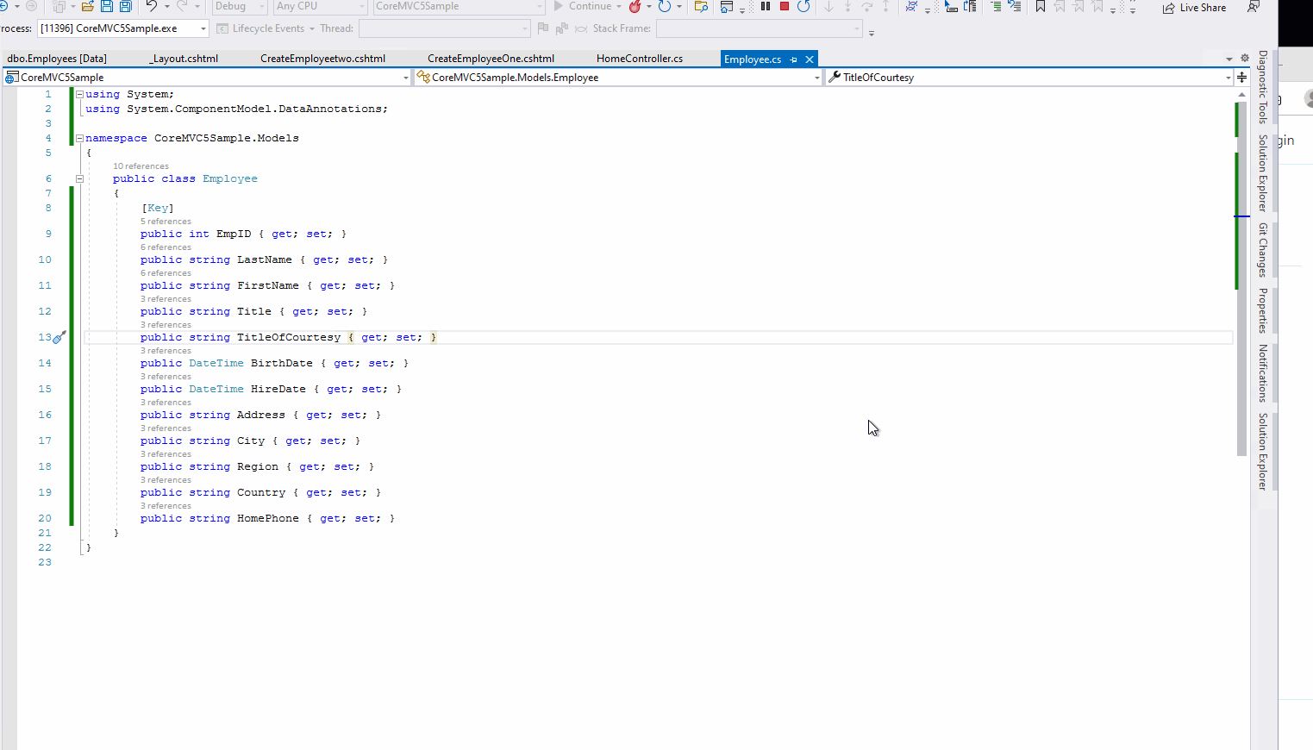This screenshot has height=750, width=1313.
Task: Switch to the dbo.Employees [Data] tab
Action: pyautogui.click(x=57, y=59)
